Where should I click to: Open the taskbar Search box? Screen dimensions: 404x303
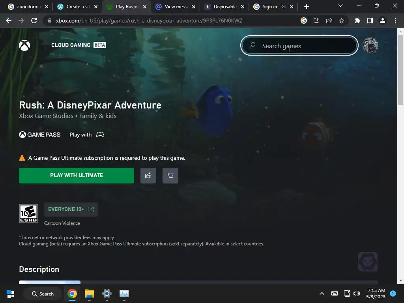43,294
